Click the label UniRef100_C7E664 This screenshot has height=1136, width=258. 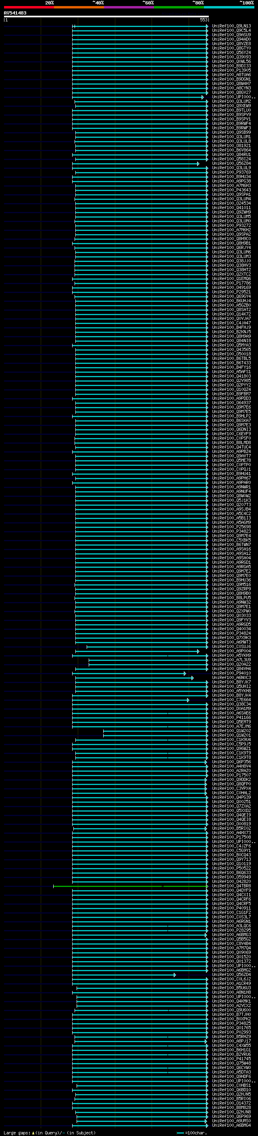231,700
